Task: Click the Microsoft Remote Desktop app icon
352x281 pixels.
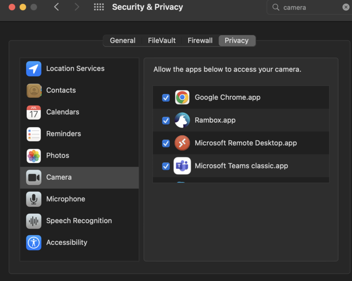Action: coord(182,143)
